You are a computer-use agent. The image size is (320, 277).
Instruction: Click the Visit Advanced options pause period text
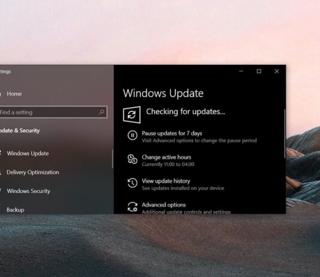199,140
